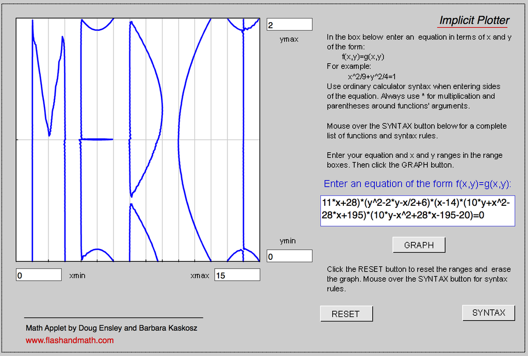Click the RESET button

[346, 314]
